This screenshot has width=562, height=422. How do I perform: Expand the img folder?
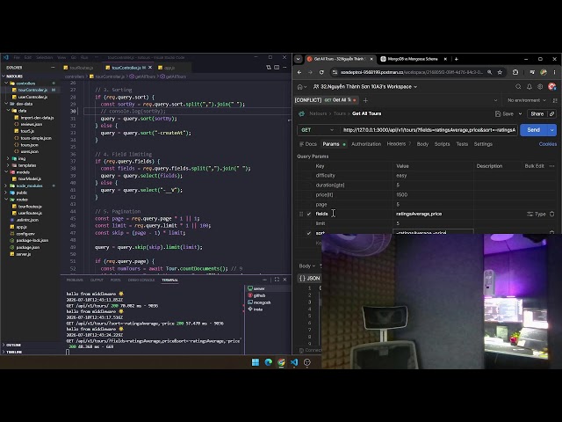tap(21, 158)
